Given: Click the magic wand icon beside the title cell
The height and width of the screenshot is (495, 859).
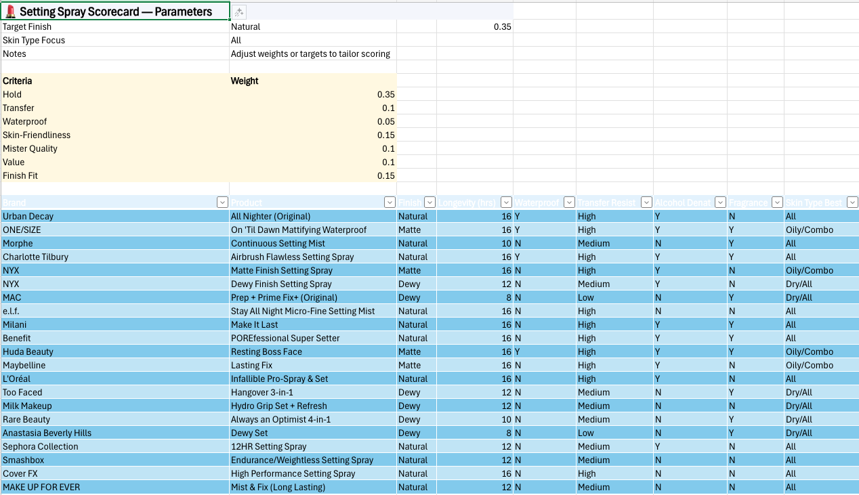Looking at the screenshot, I should pyautogui.click(x=239, y=12).
